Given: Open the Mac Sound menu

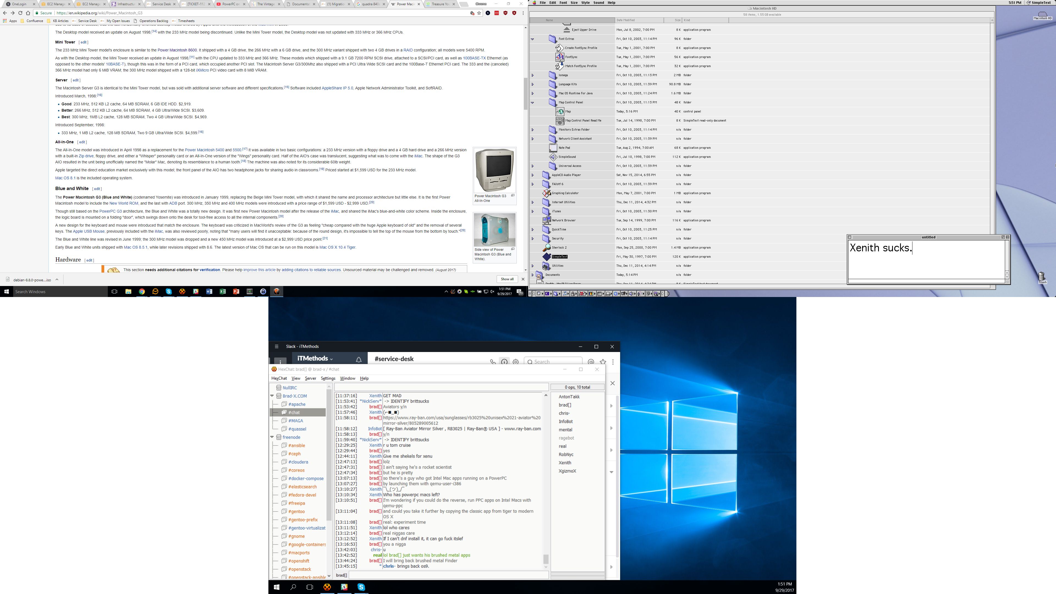Looking at the screenshot, I should click(x=598, y=2).
